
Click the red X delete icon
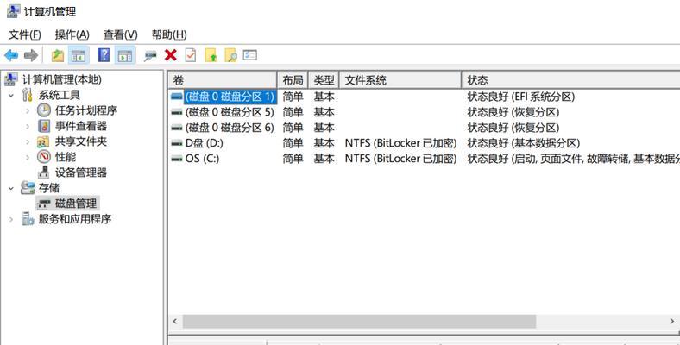(171, 55)
